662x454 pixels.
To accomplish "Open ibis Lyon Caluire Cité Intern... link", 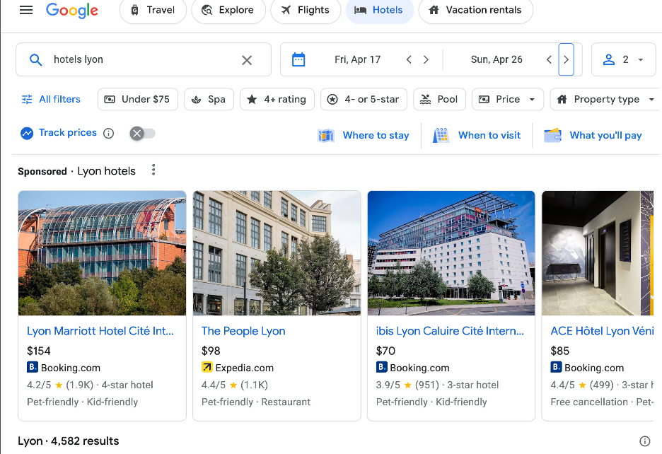I will pyautogui.click(x=450, y=331).
